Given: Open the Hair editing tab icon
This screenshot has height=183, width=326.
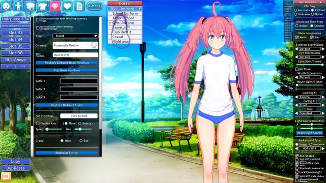Looking at the screenshot, I should pos(31,6).
